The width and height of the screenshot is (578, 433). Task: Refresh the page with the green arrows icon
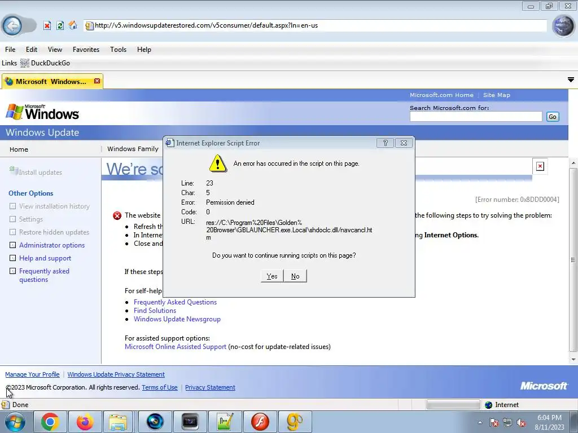click(x=60, y=25)
